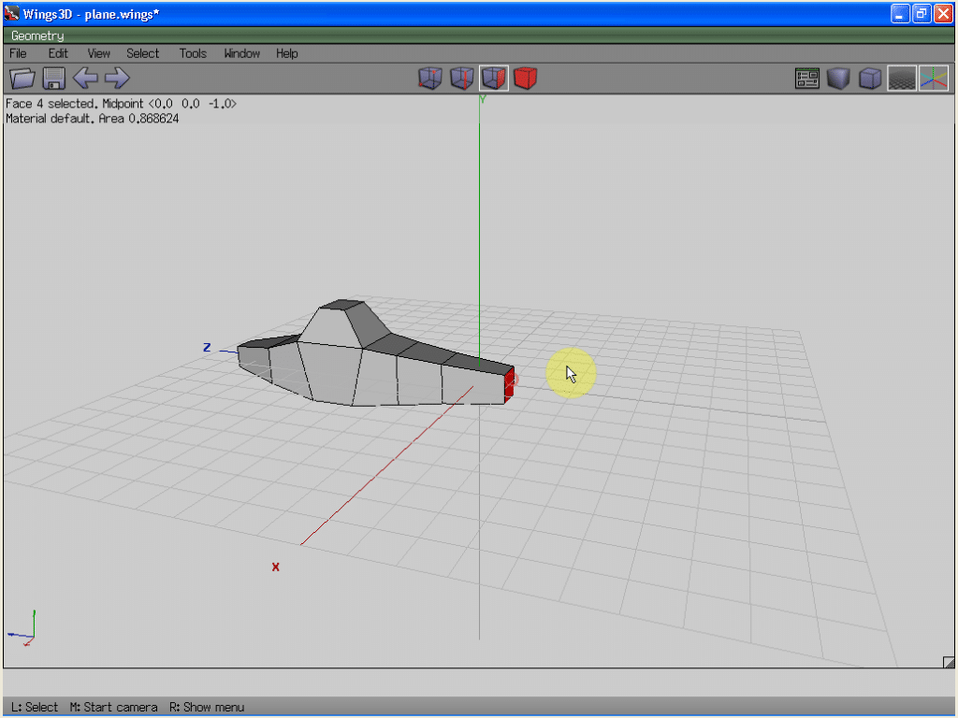
Task: Click the Save floppy disk icon
Action: pos(53,79)
